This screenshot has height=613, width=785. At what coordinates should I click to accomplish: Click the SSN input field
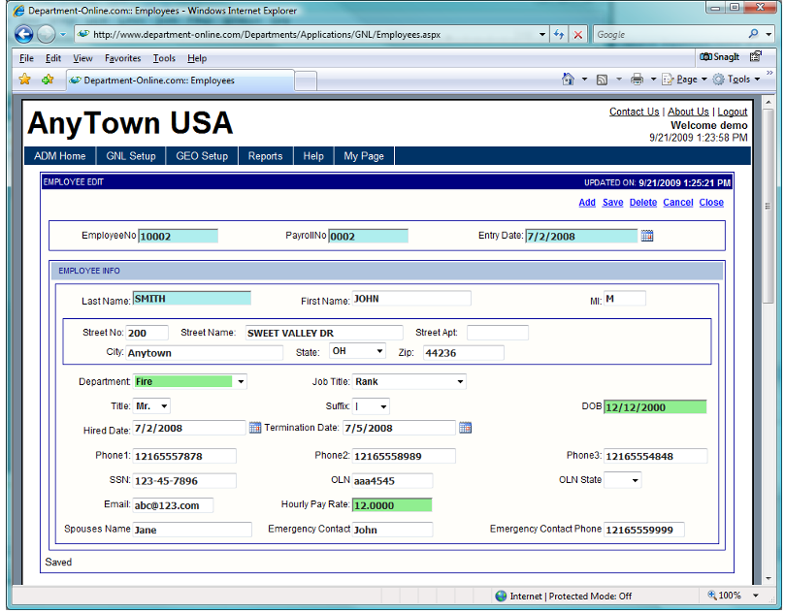pyautogui.click(x=184, y=481)
